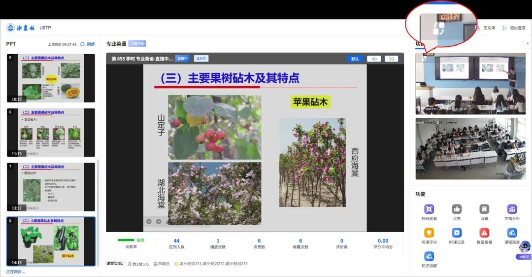Viewport: 532px width, 277px height.
Task: Open the 听课评分 rating icon
Action: (429, 233)
